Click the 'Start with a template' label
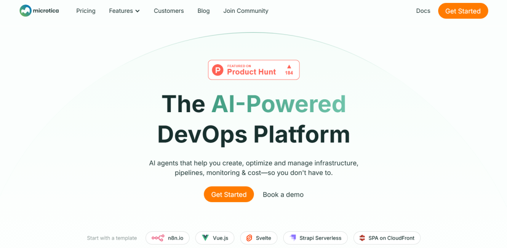This screenshot has height=248, width=507. point(112,238)
